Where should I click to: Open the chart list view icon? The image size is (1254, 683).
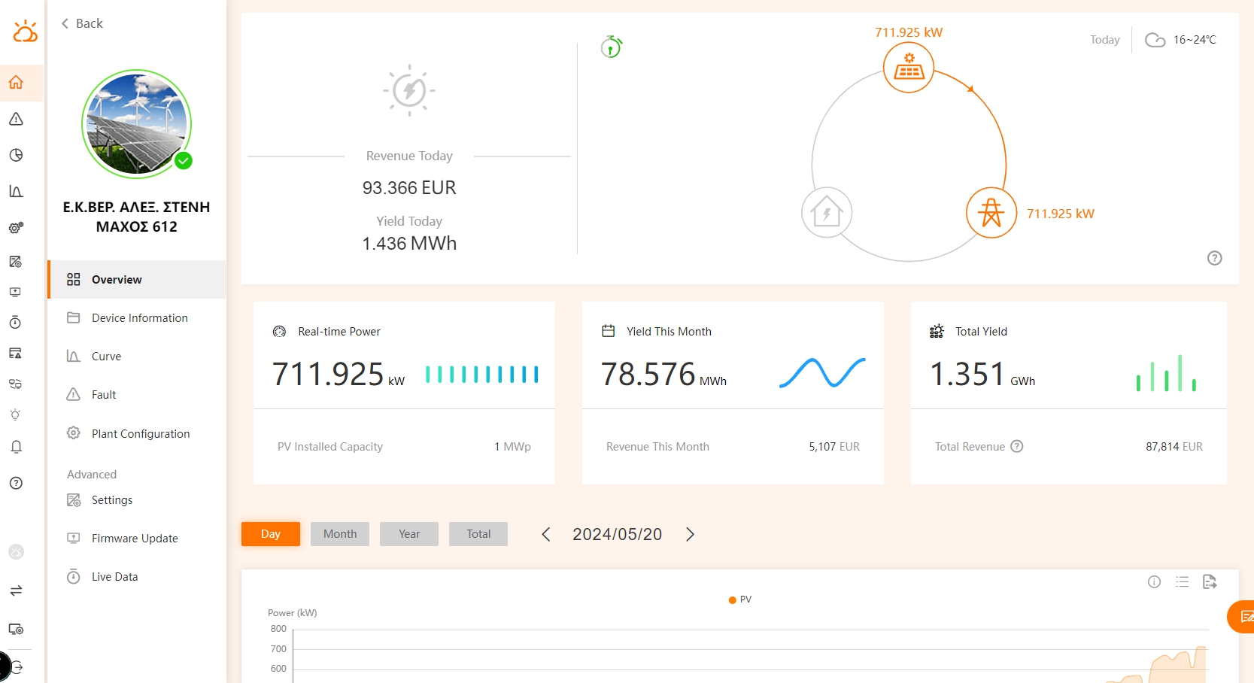(1182, 581)
